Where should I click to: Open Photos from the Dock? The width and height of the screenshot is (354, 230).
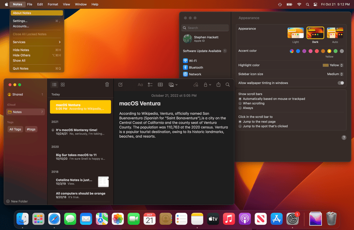coord(118,219)
